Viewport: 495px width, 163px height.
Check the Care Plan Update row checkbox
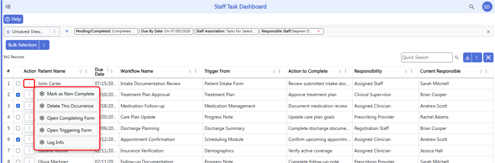[18, 117]
